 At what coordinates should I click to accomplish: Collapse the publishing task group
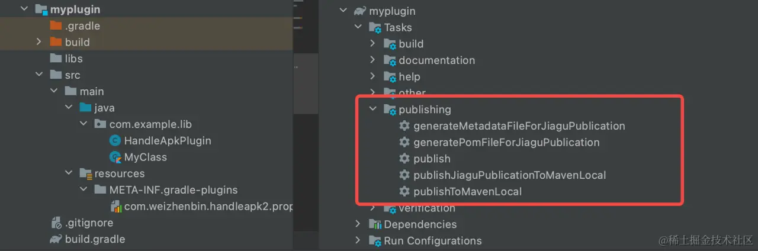(x=372, y=109)
